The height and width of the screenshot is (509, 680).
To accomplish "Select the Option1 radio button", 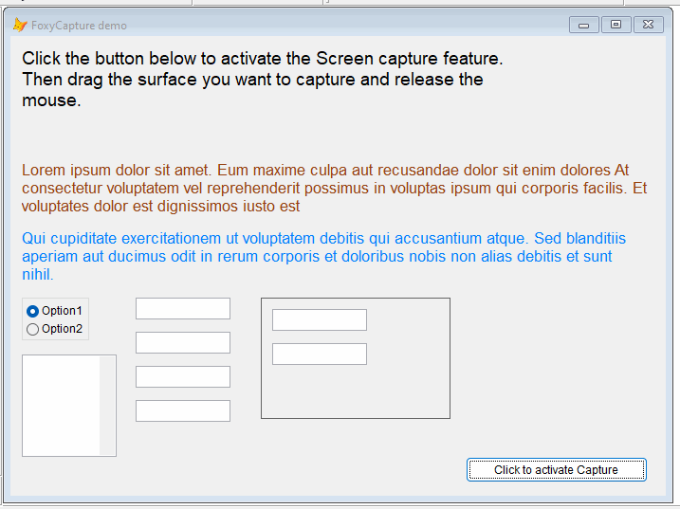I will [33, 311].
